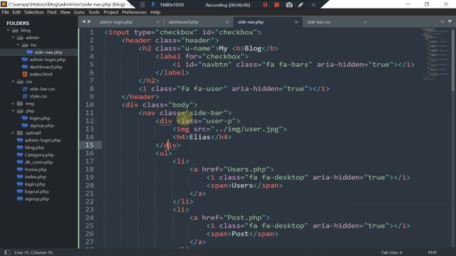Go to next tab with right arrow
This screenshot has width=456, height=256.
coord(89,22)
